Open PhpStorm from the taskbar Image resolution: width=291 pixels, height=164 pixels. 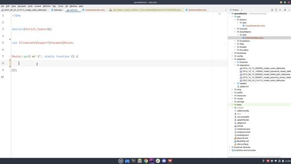click(152, 161)
